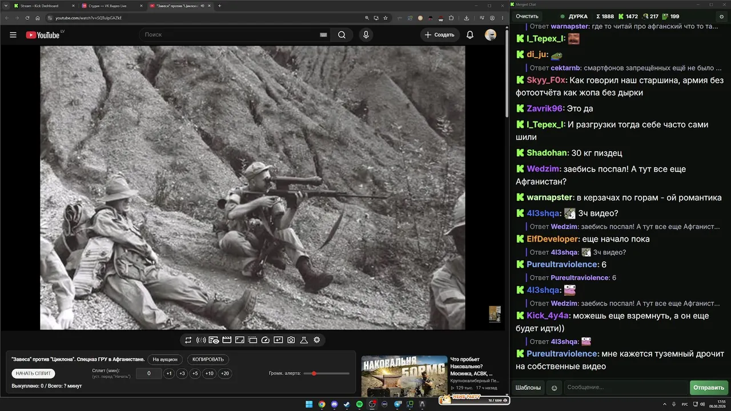Viewport: 731px width, 411px height.
Task: Start voice search with the microphone icon
Action: point(366,35)
